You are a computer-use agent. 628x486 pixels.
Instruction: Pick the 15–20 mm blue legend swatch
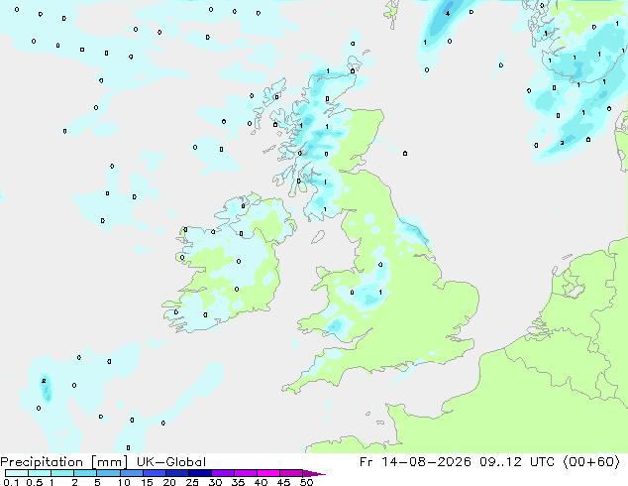tap(154, 473)
